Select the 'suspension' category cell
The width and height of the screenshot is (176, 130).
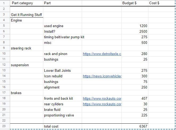27,65
